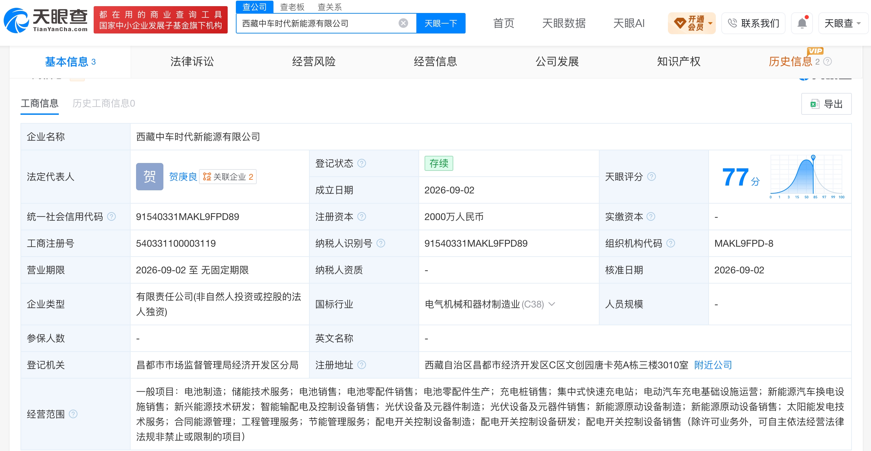Click help icon next to 实缴资本

[x=651, y=217]
